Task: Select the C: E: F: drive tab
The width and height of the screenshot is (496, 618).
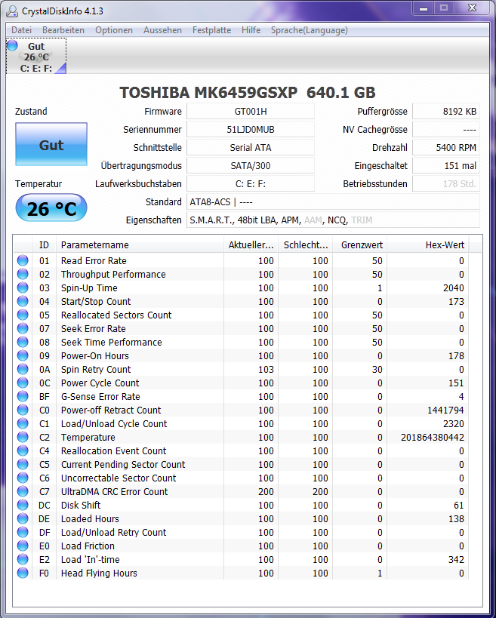Action: (36, 57)
